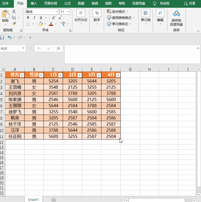
Task: Click the Cut scissors icon
Action: [14, 11]
